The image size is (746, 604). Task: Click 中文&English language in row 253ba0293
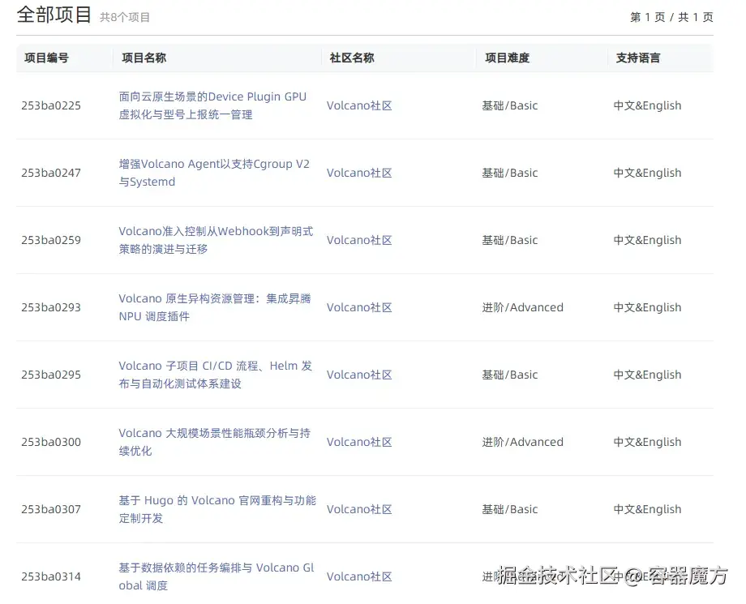pos(648,307)
